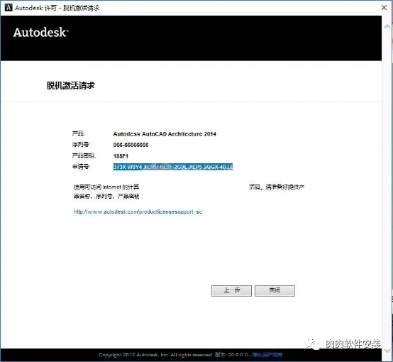Click the product key 185F1
The width and height of the screenshot is (393, 362).
tap(121, 156)
